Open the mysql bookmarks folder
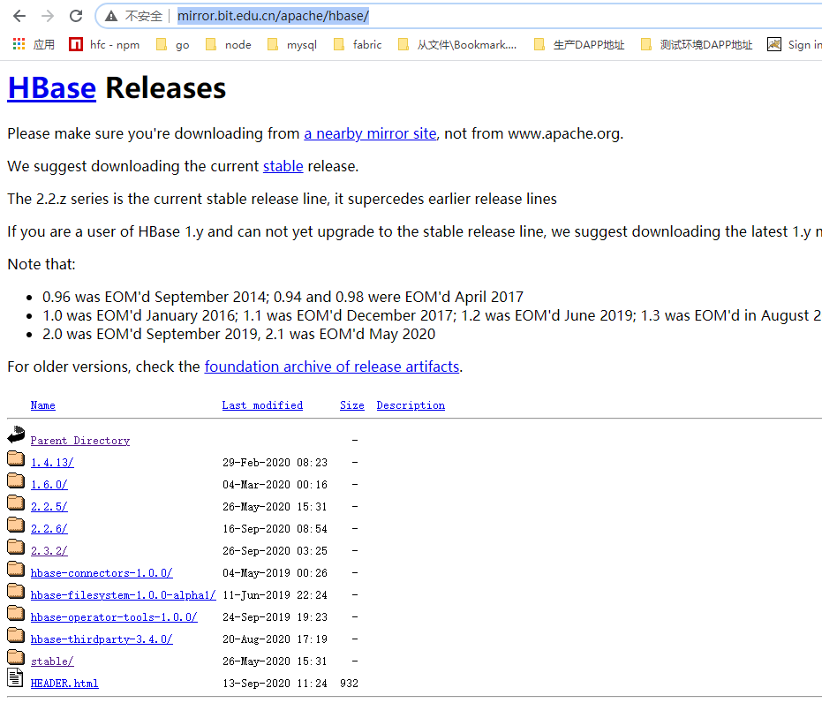Screen dimensions: 822x703 click(292, 44)
